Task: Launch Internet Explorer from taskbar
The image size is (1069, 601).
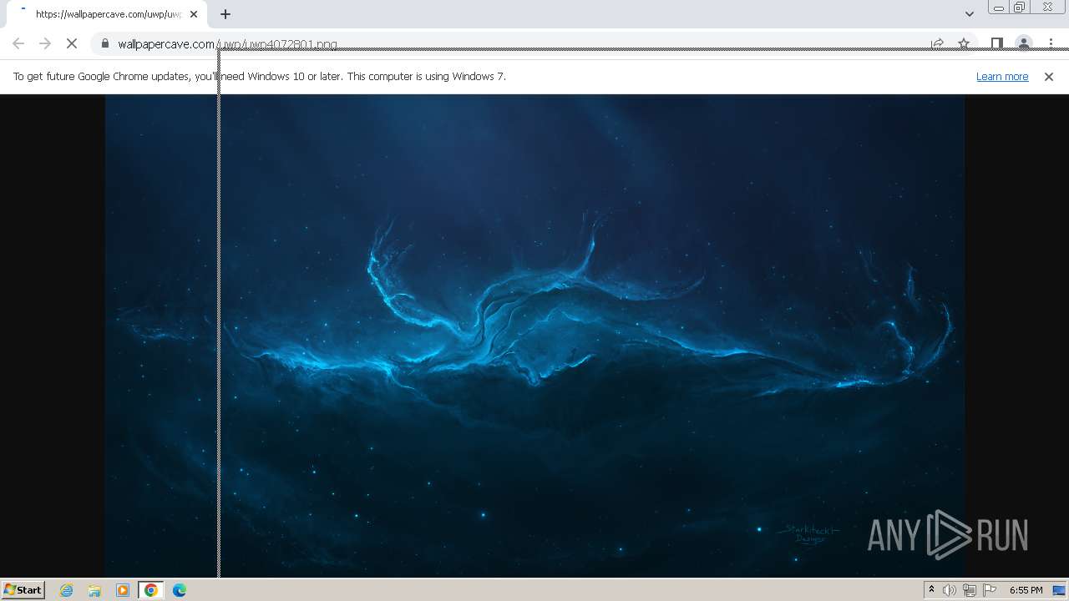Action: pos(67,590)
